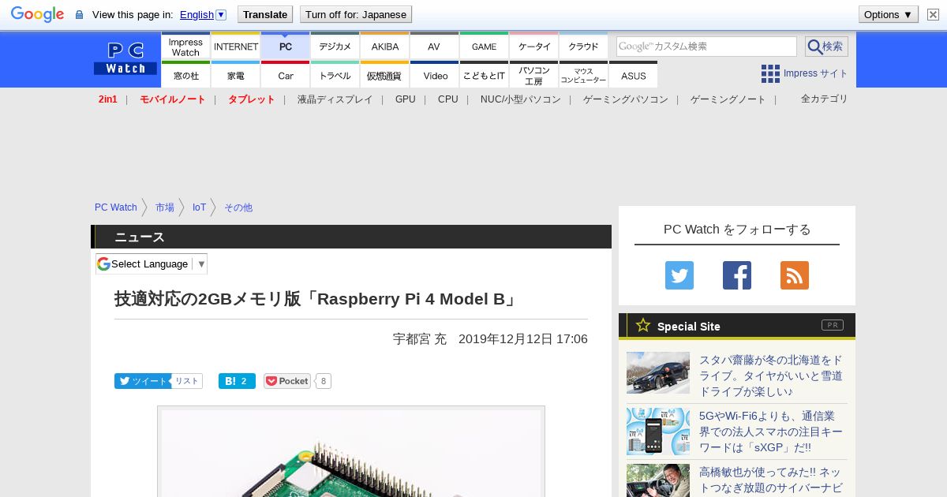This screenshot has width=947, height=497.
Task: Click the IoT breadcrumb link
Action: (200, 207)
